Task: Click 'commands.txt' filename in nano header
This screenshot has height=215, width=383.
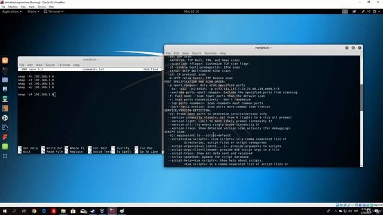Action: [x=93, y=69]
